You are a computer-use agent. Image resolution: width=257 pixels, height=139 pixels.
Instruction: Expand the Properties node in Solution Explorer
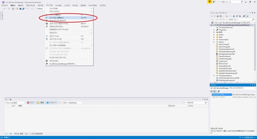pos(214,30)
